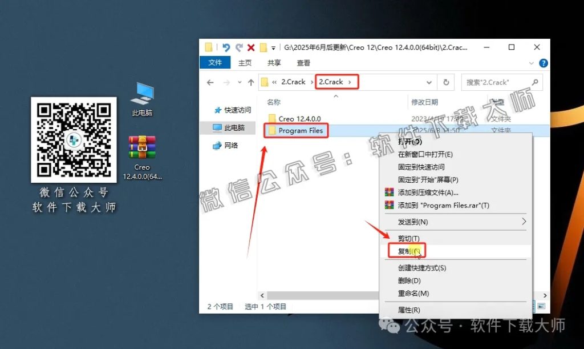Click the Undo icon in title bar
This screenshot has width=584, height=349.
[x=226, y=47]
